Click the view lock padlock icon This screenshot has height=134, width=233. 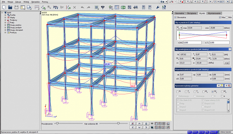click(x=146, y=123)
